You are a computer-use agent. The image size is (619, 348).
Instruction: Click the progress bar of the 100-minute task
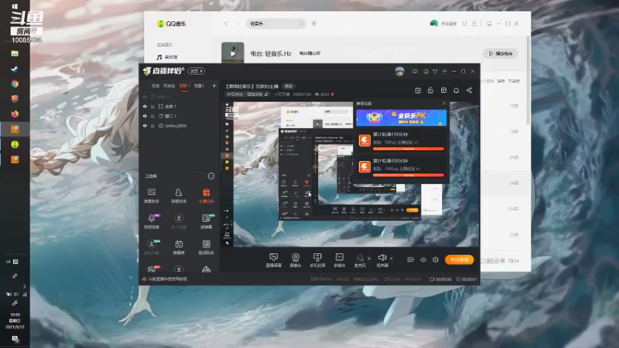[409, 148]
